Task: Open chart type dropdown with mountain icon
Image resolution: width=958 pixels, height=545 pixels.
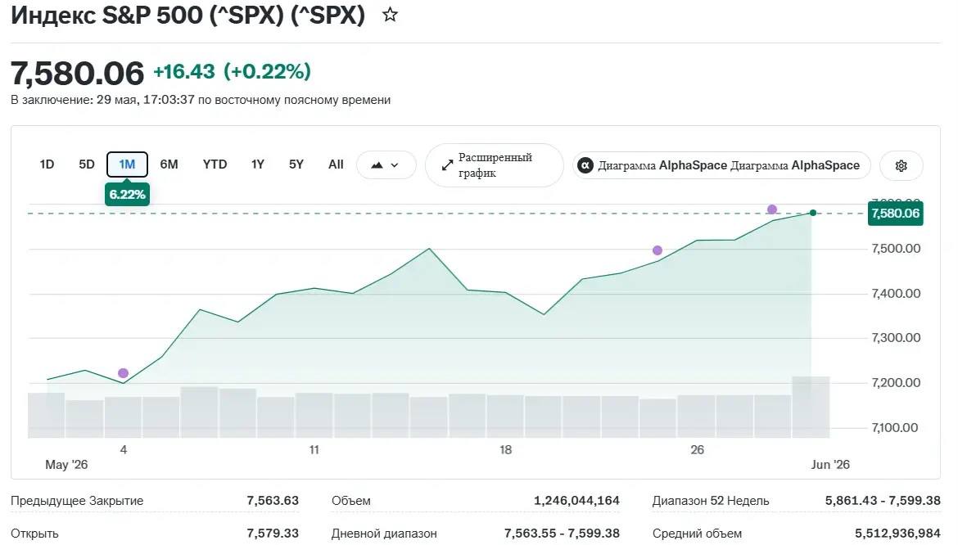Action: tap(386, 165)
